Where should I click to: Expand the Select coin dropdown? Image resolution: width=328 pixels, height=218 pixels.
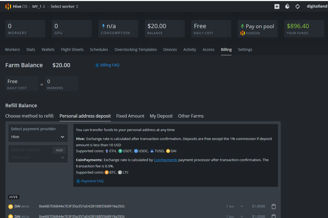(x=38, y=157)
